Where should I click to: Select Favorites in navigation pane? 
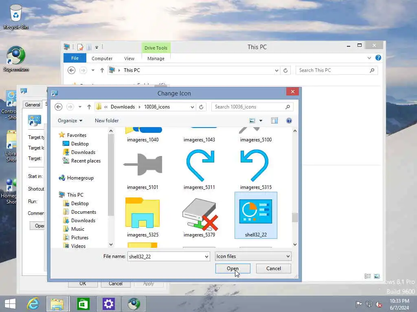click(77, 135)
